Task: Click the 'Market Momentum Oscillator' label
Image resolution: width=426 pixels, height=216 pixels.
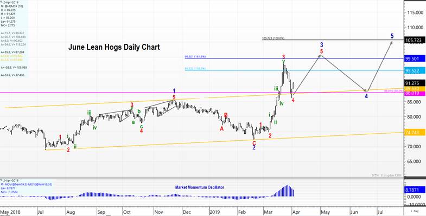Action: (200, 187)
